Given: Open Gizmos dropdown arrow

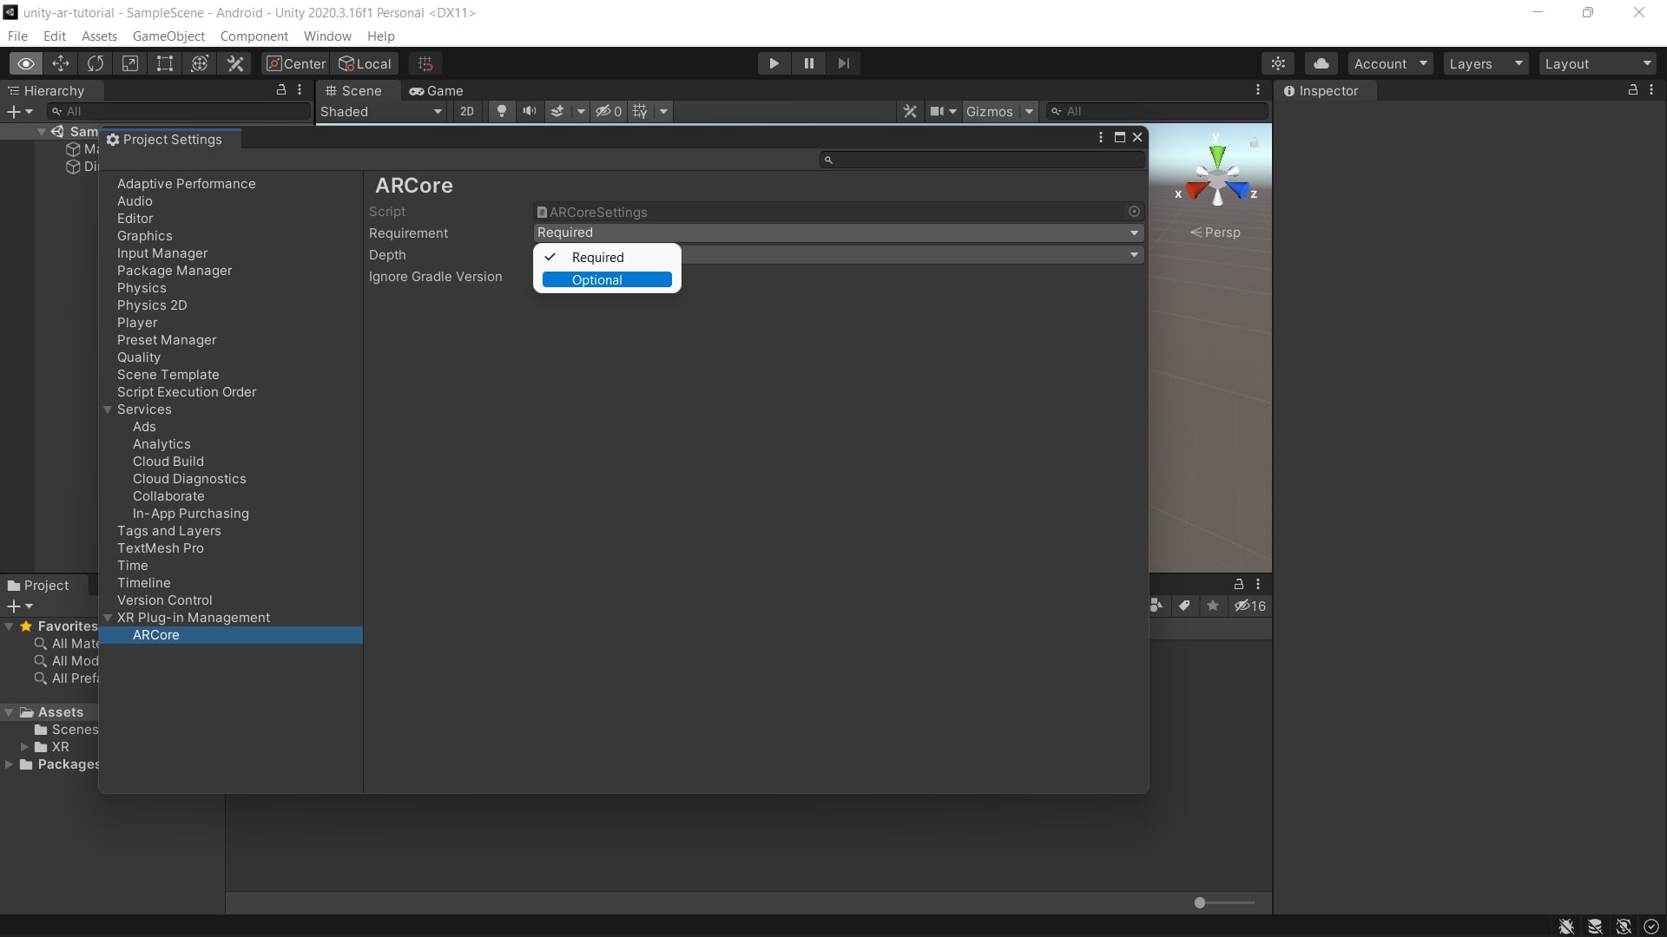Looking at the screenshot, I should tap(1029, 111).
